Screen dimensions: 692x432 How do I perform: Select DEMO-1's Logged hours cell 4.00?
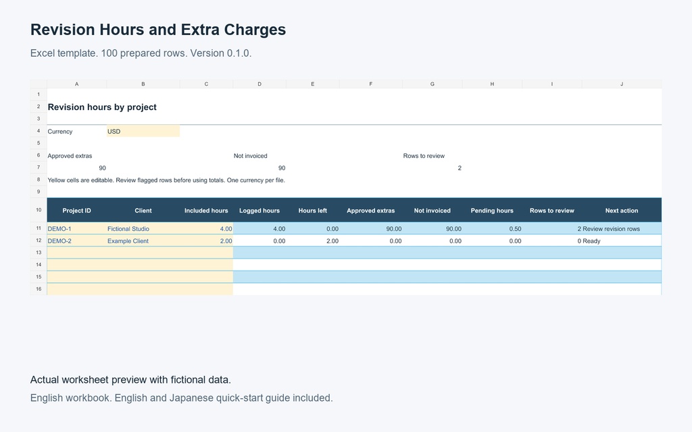pyautogui.click(x=259, y=228)
